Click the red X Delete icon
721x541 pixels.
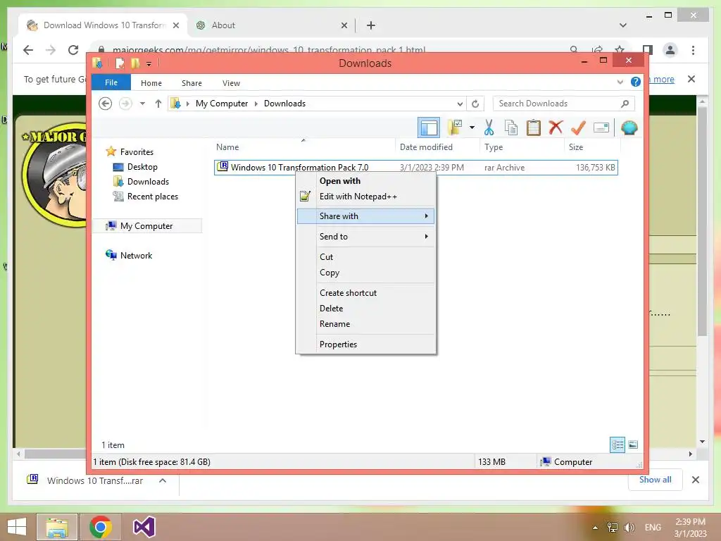point(556,128)
